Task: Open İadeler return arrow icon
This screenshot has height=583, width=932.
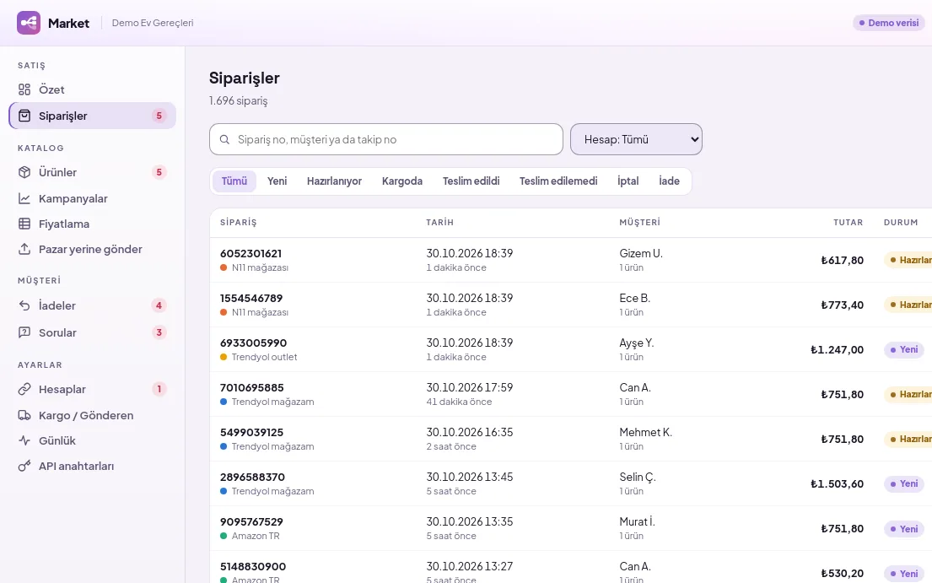Action: point(24,305)
